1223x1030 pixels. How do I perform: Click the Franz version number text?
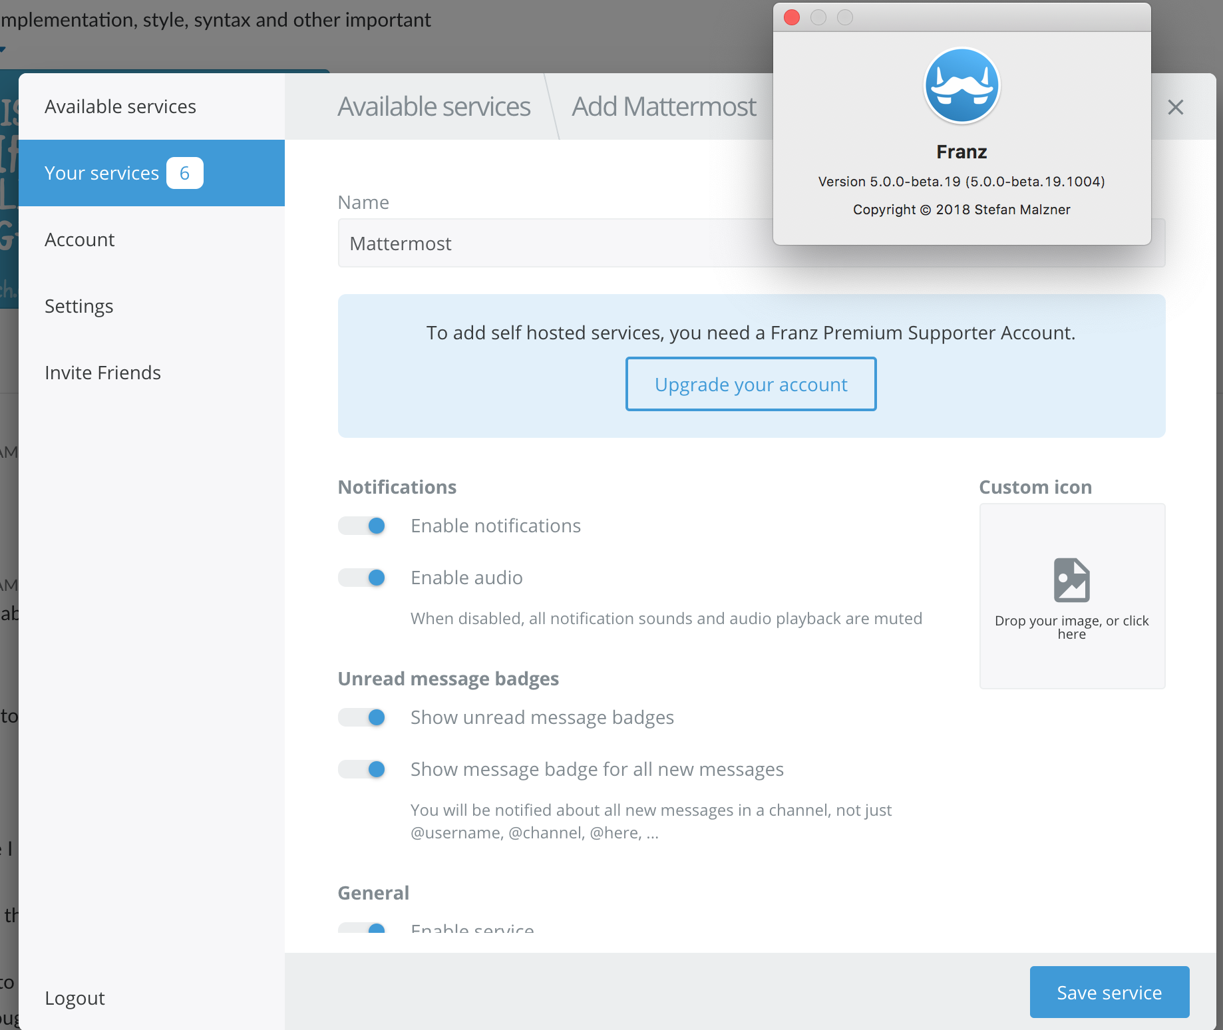(961, 182)
